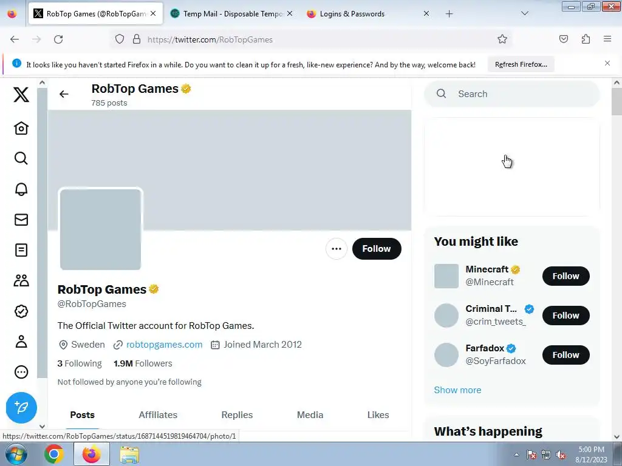Open Firefox hamburger application menu
Screen dimensions: 622x466
point(607,39)
